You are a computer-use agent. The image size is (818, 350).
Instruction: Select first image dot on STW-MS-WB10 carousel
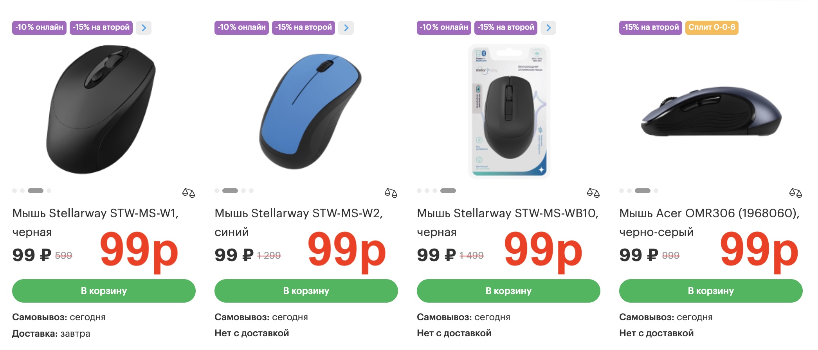[x=419, y=191]
